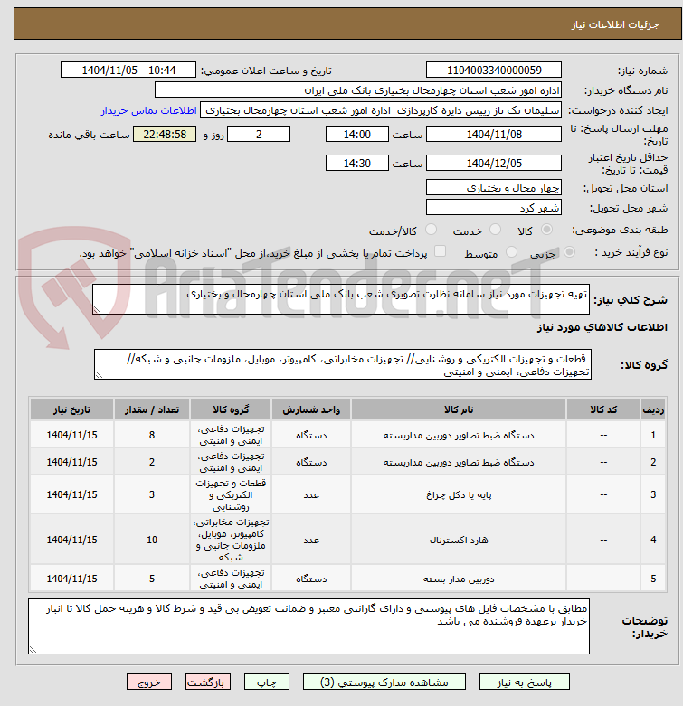Click the پاسخ به نیاز button
This screenshot has width=683, height=706.
pos(525,682)
